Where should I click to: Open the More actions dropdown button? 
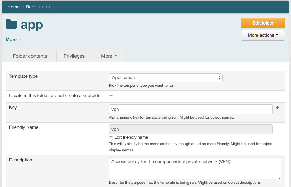263,35
